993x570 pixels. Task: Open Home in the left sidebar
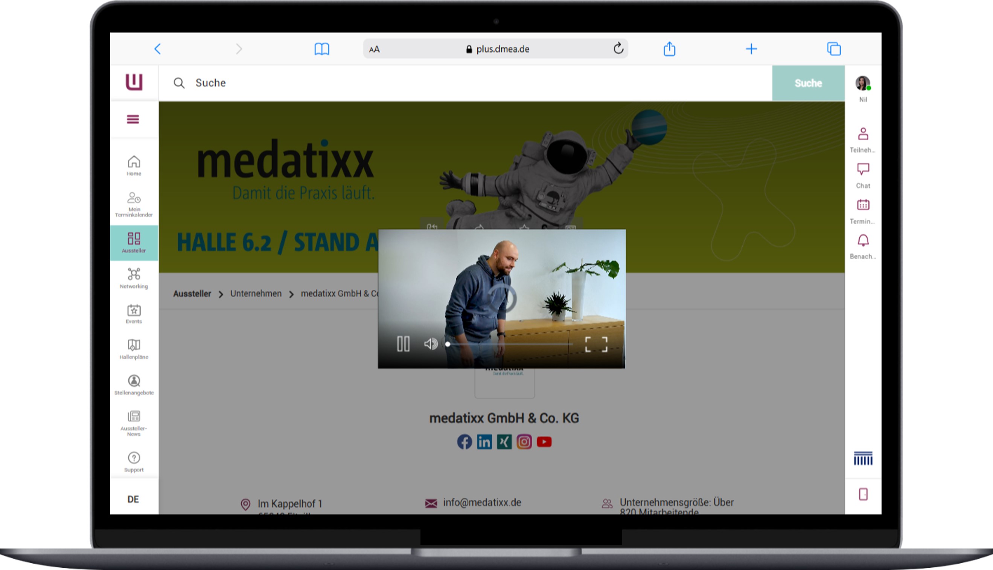coord(134,166)
